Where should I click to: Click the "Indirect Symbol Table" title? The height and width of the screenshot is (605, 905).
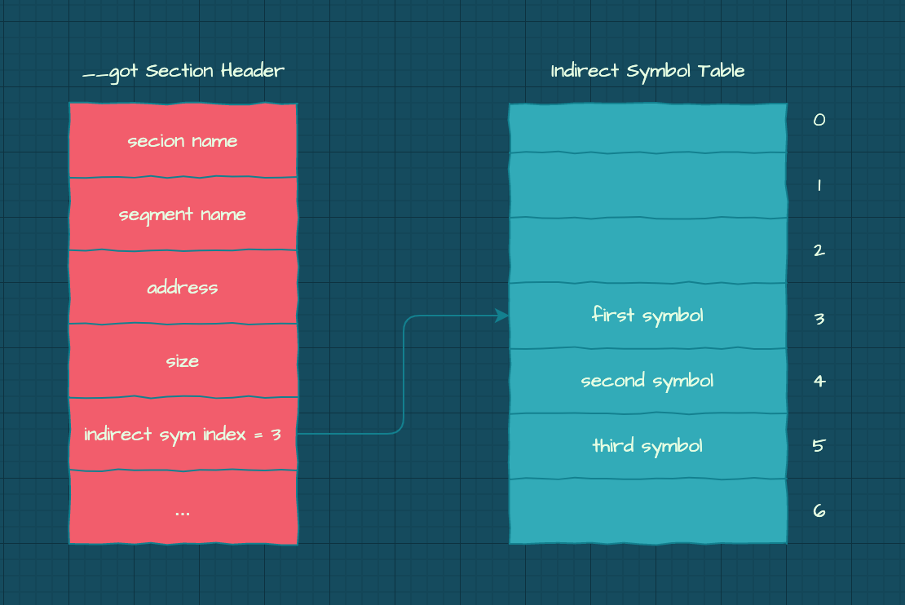(x=647, y=72)
